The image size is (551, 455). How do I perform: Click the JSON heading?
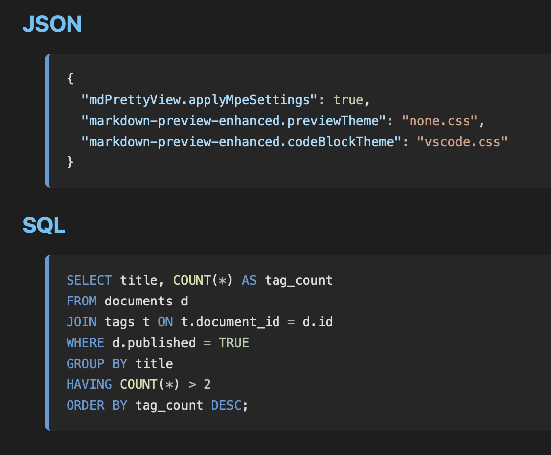point(52,24)
